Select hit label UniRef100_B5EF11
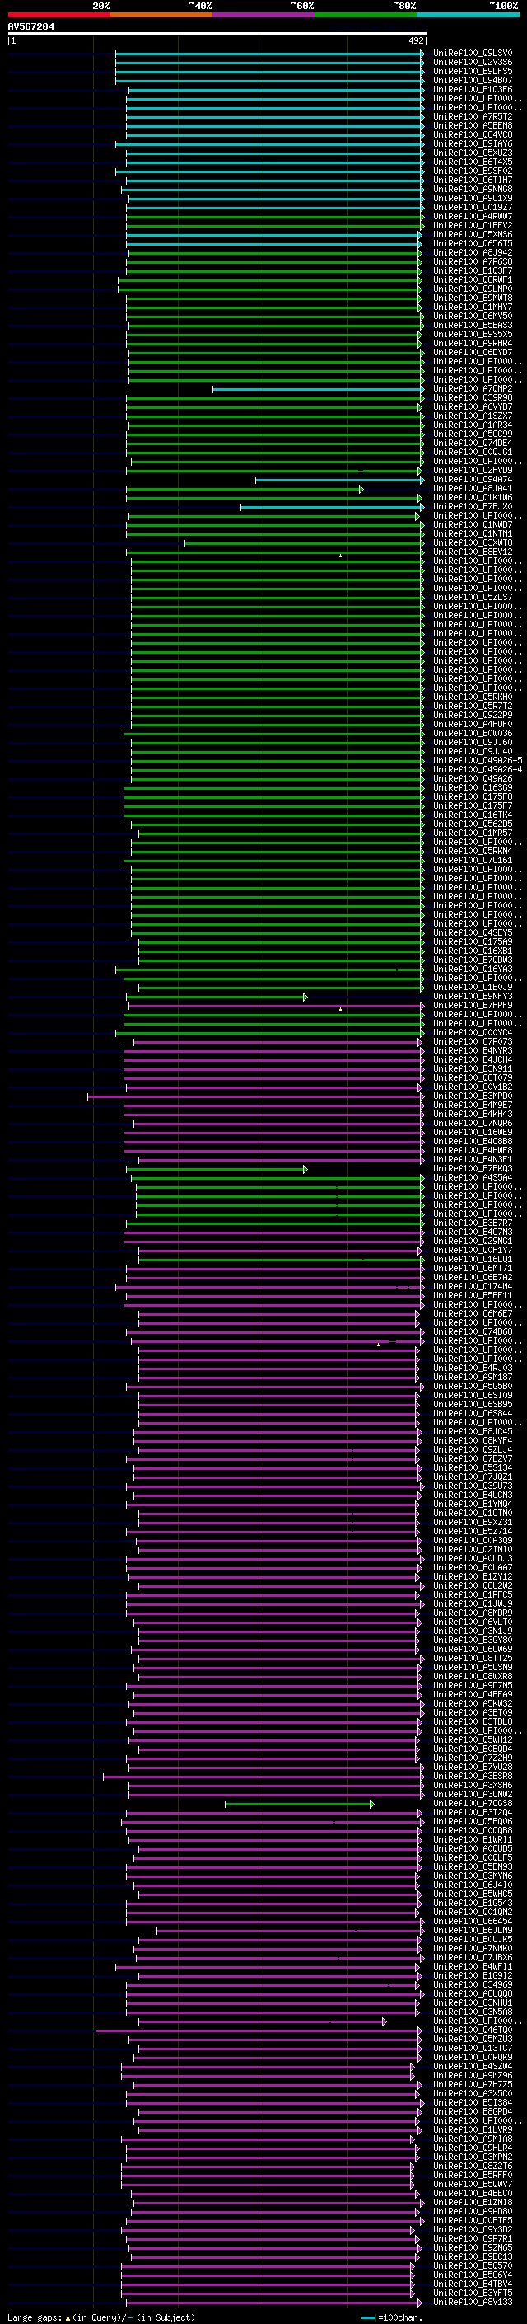The width and height of the screenshot is (527, 2324). pos(473,1295)
